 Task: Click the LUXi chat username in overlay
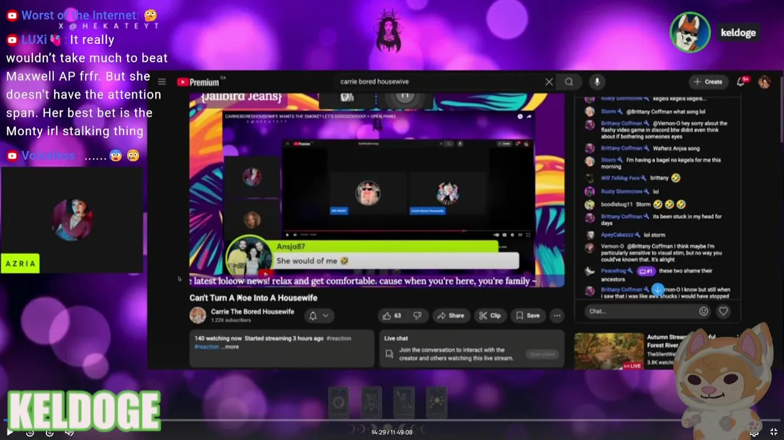click(x=34, y=40)
